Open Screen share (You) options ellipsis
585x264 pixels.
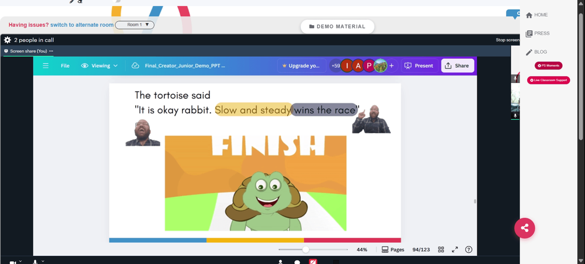[x=51, y=51]
